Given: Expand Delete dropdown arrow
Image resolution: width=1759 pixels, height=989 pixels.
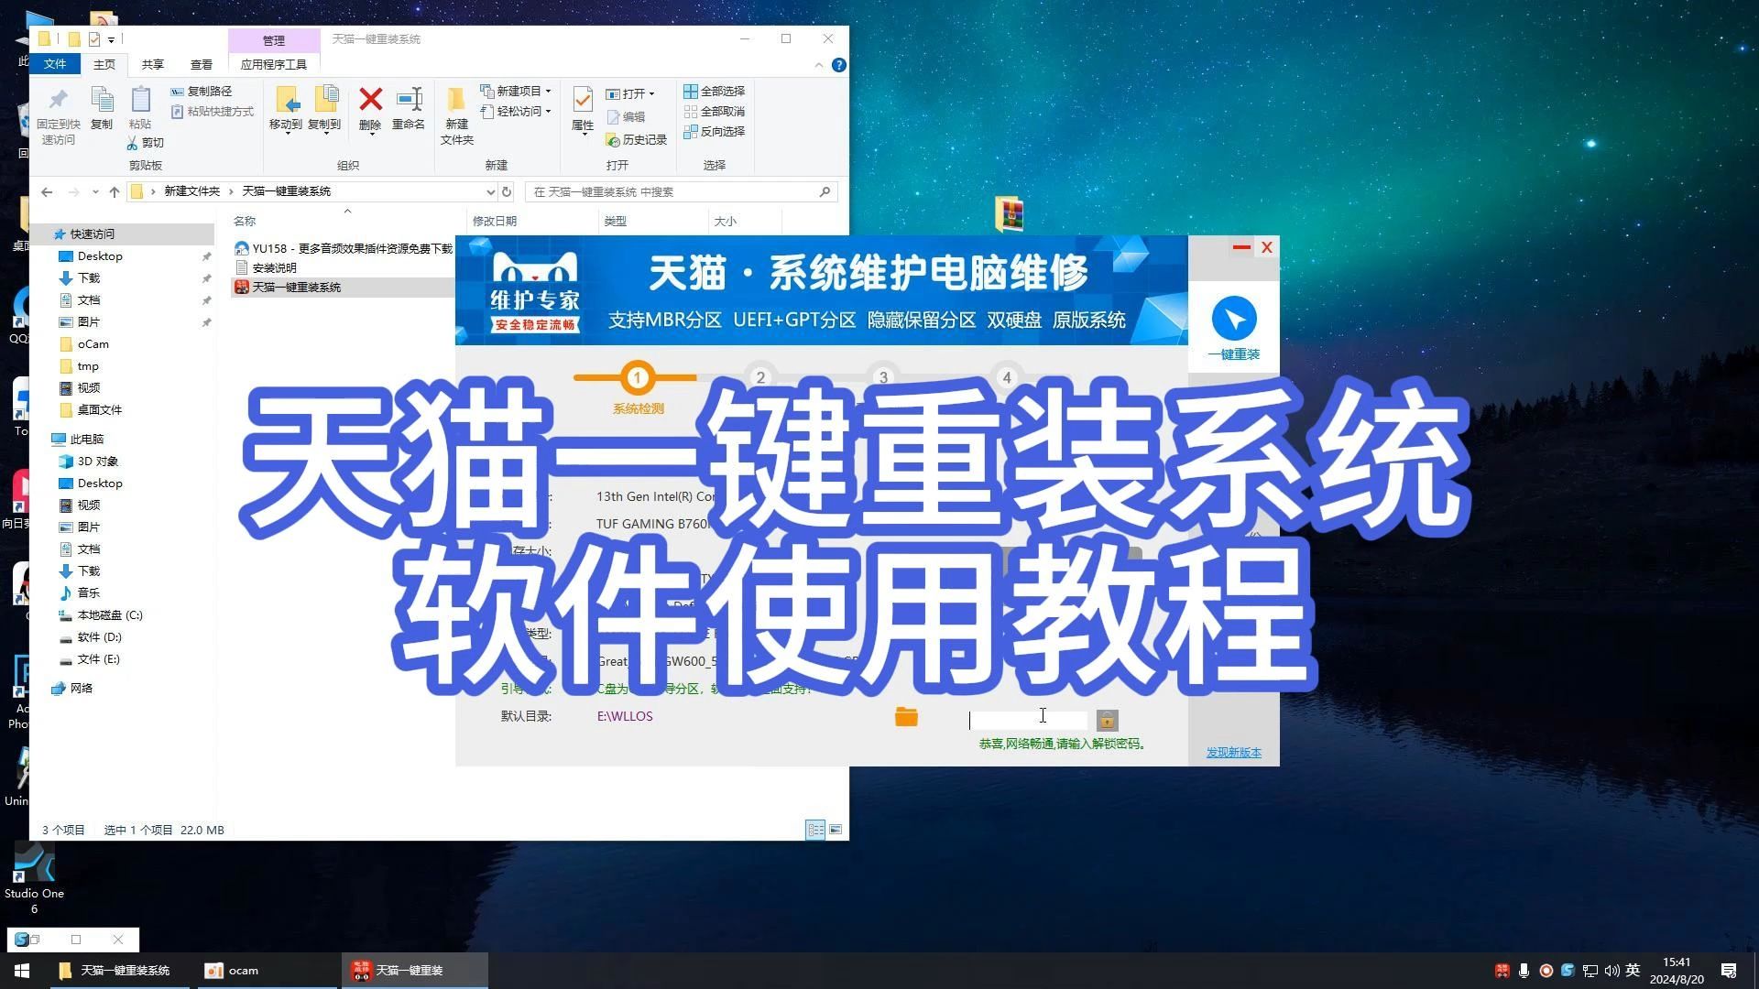Looking at the screenshot, I should tap(371, 134).
